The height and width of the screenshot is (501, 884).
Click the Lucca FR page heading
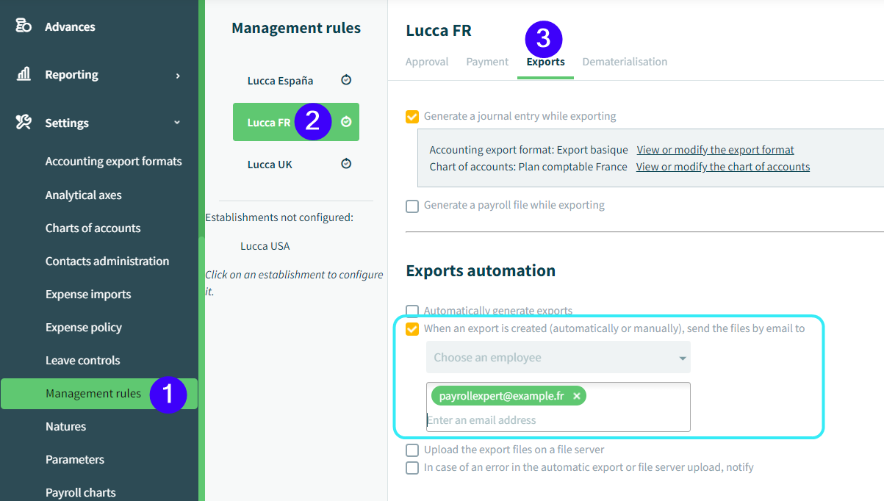[x=439, y=30]
